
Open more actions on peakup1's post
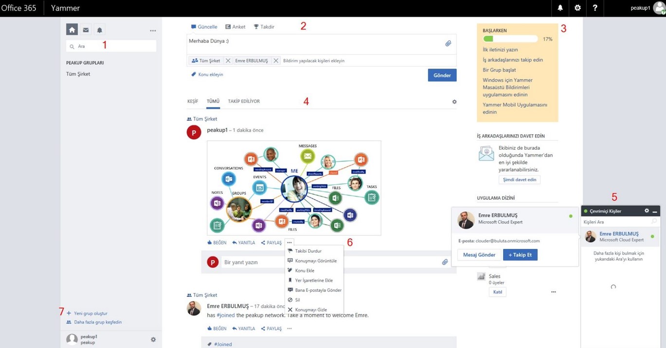point(289,243)
